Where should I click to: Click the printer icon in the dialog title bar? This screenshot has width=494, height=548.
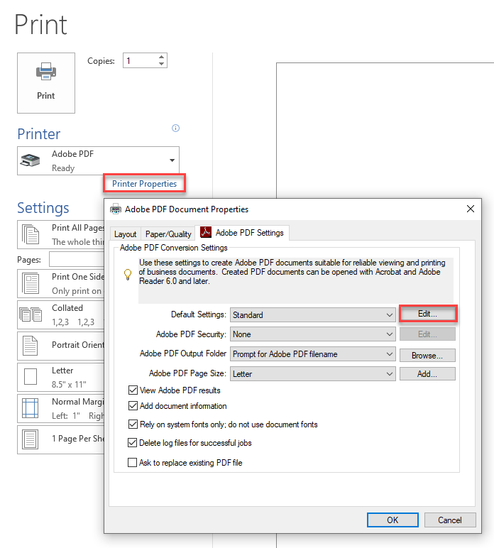tap(116, 209)
